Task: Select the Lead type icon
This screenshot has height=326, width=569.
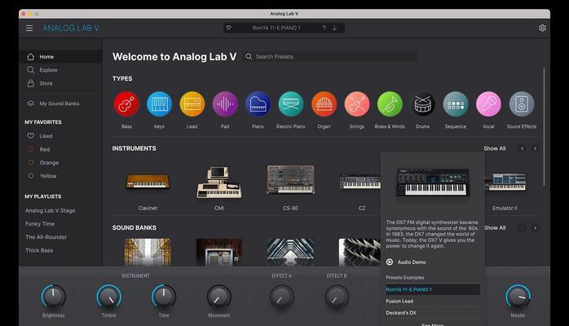Action: (192, 104)
